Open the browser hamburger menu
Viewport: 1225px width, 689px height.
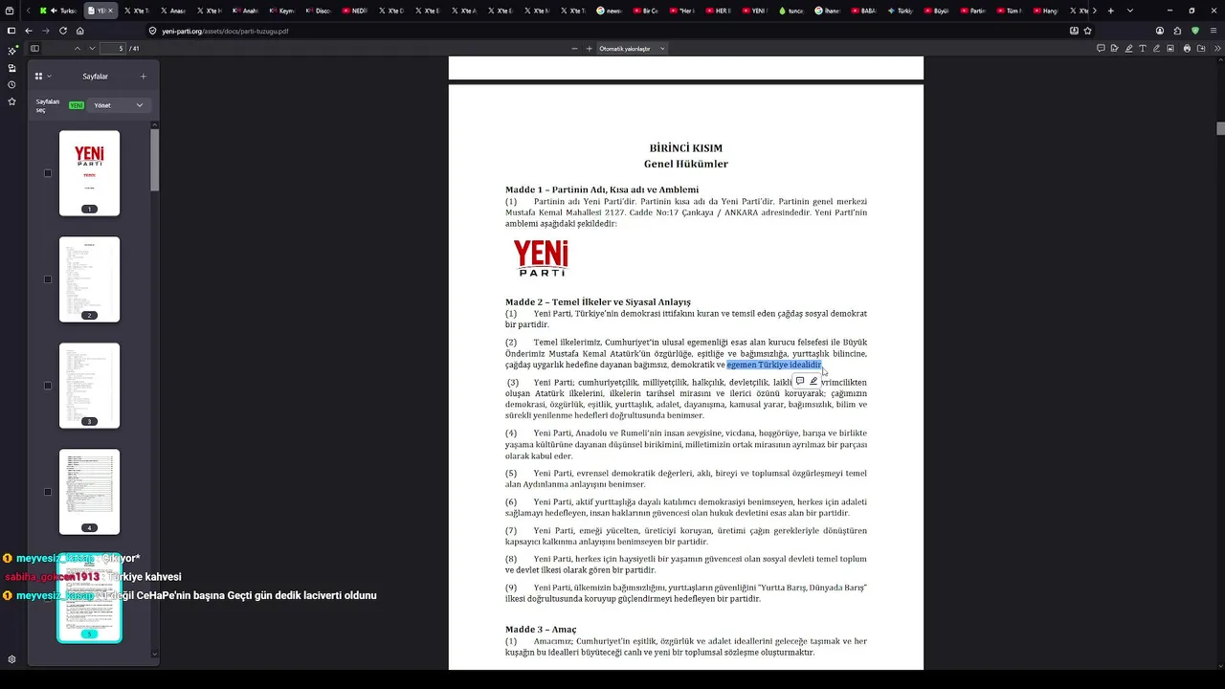(x=1213, y=31)
